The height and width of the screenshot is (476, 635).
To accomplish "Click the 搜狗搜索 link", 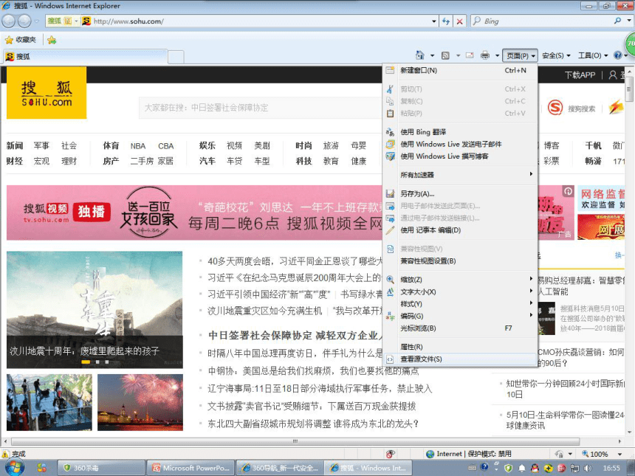I will tap(582, 108).
